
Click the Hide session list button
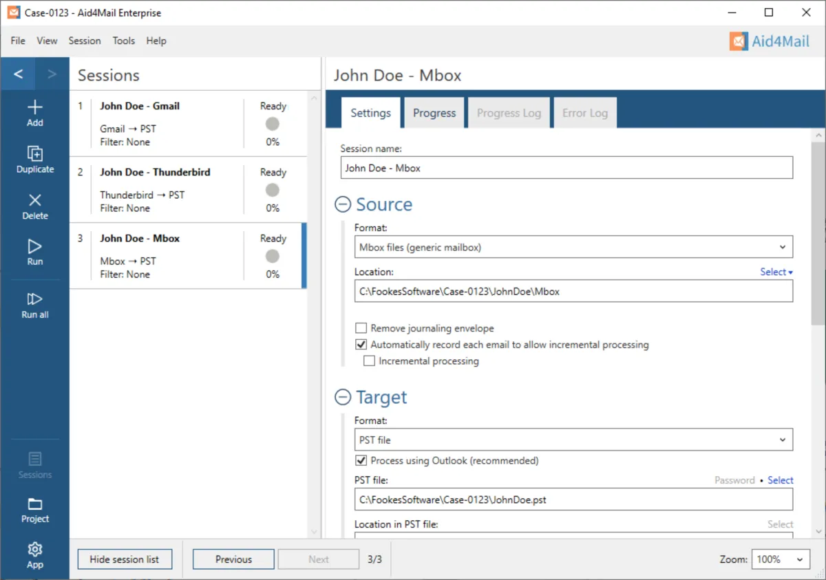pyautogui.click(x=124, y=559)
